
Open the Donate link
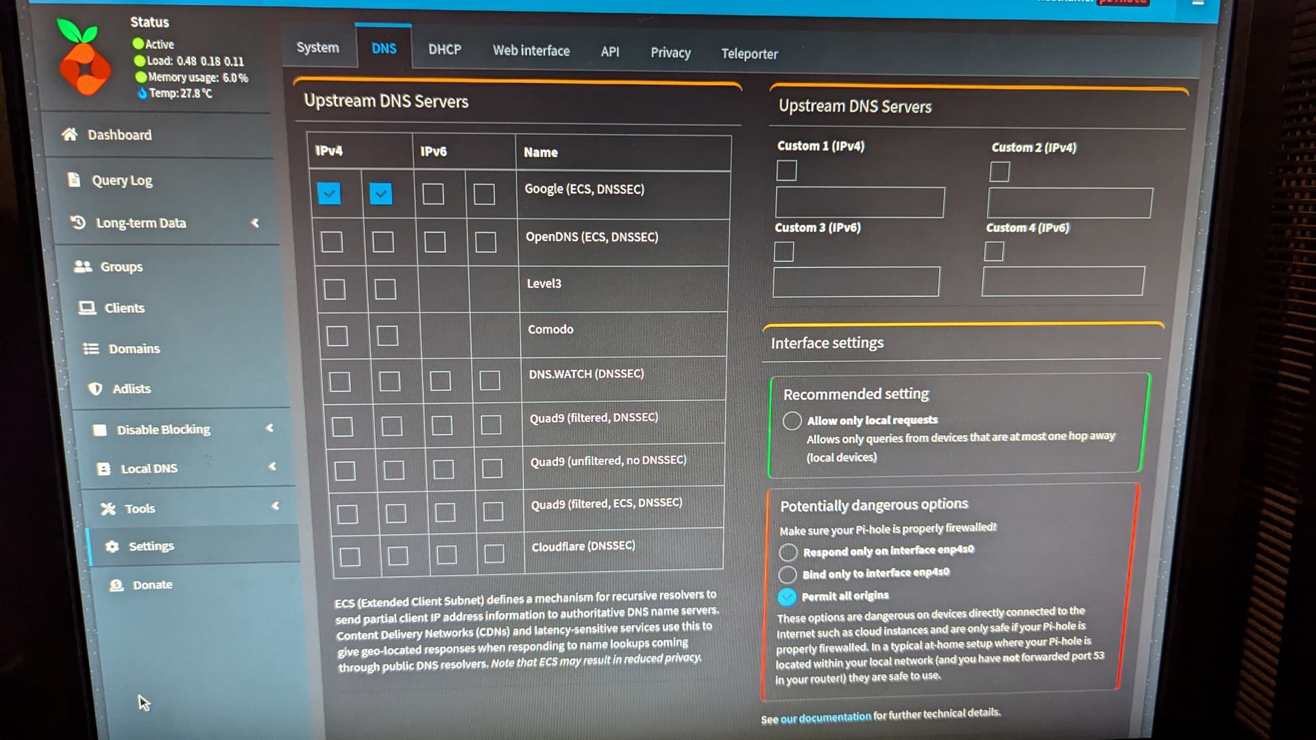click(x=152, y=584)
